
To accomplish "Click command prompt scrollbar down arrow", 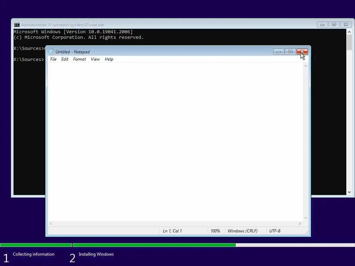I will click(x=349, y=192).
